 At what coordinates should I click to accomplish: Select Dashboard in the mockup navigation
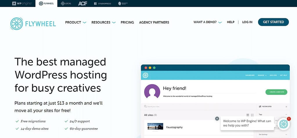pyautogui.click(x=250, y=75)
